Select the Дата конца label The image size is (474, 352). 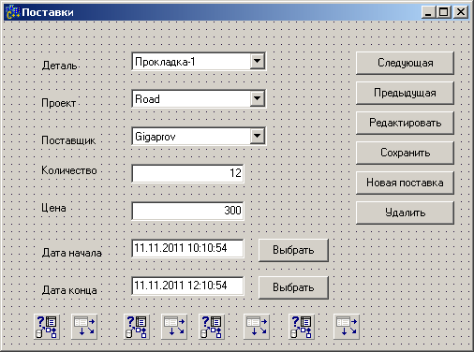(x=69, y=290)
